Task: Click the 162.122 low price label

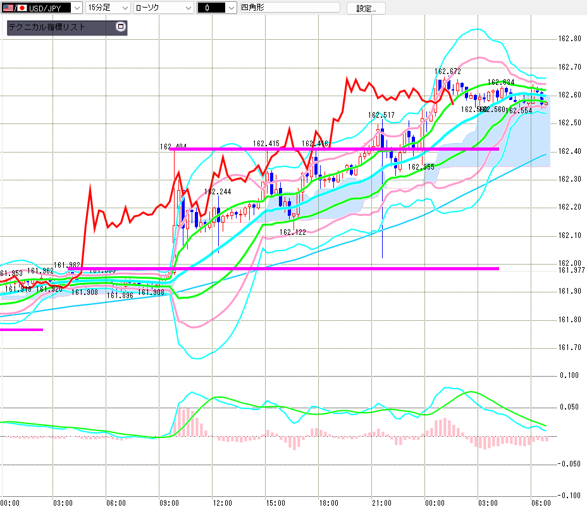Action: pos(293,232)
